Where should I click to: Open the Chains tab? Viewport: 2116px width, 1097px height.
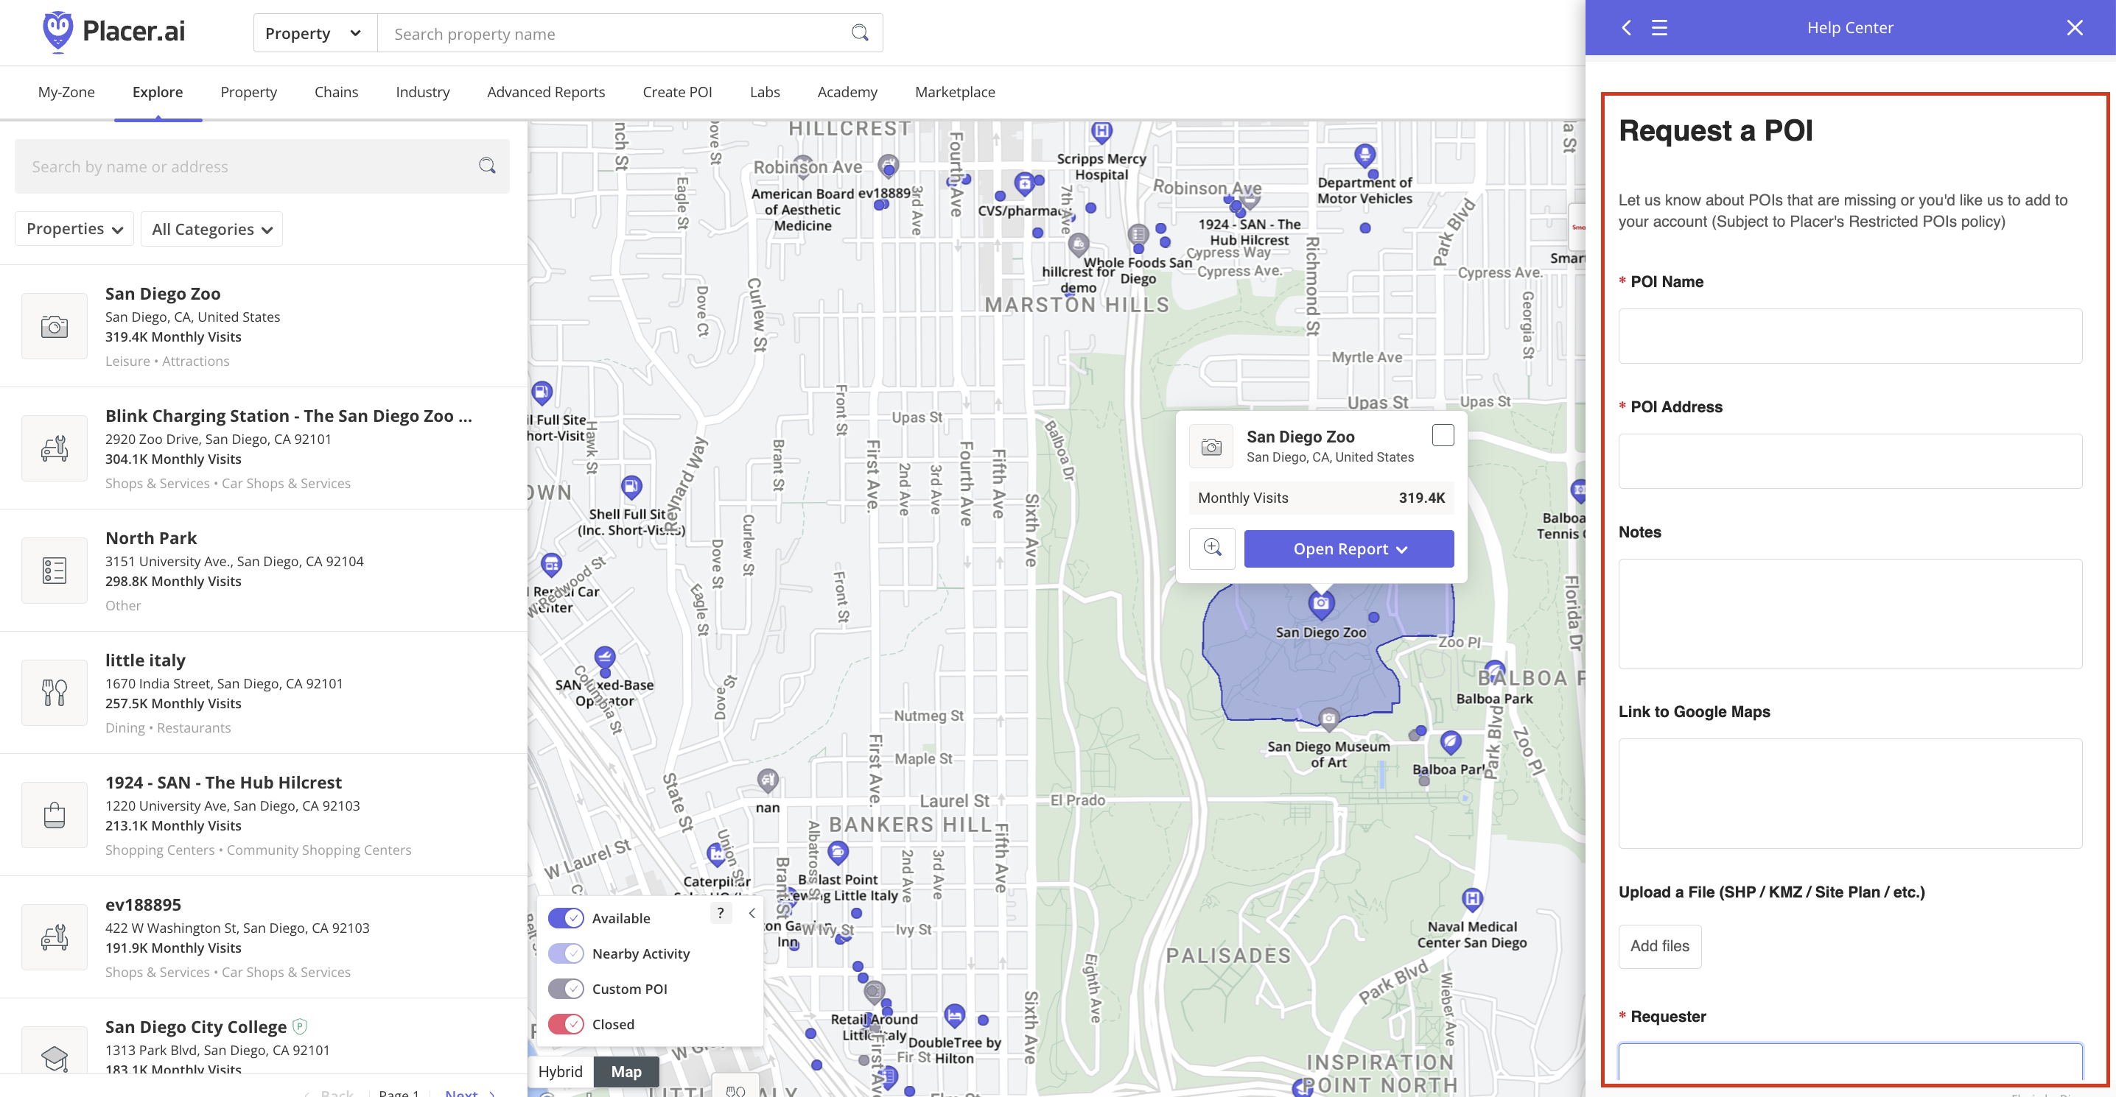(336, 92)
